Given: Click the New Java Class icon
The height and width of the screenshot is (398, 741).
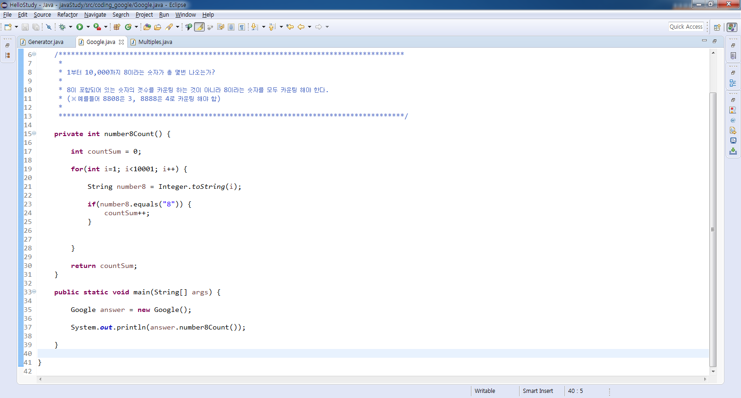Looking at the screenshot, I should tap(128, 27).
